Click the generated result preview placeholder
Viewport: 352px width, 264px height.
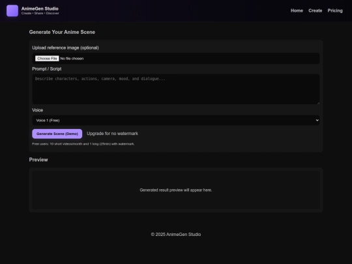coord(176,190)
